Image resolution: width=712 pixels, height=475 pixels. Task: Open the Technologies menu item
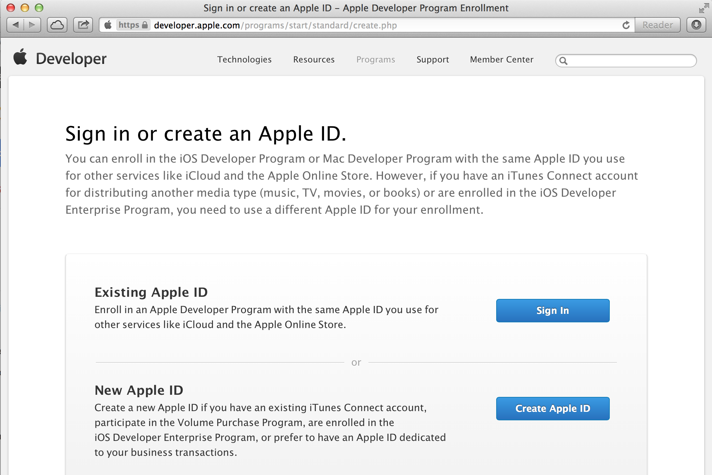[245, 59]
